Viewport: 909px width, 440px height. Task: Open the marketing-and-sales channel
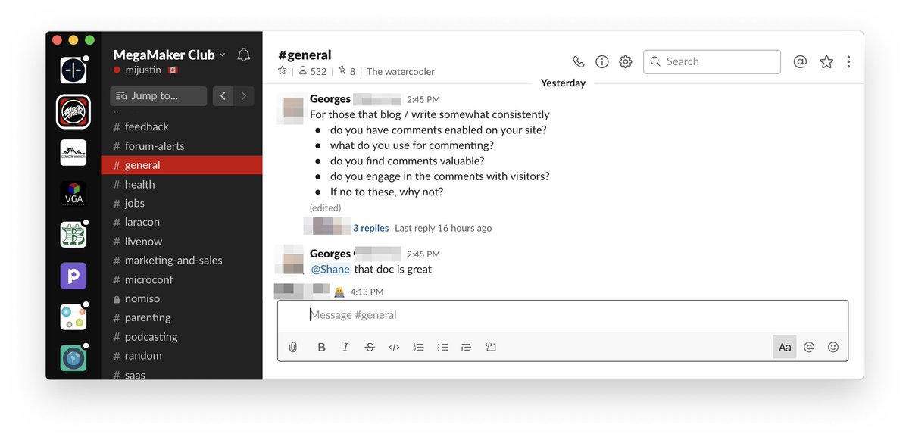click(173, 260)
